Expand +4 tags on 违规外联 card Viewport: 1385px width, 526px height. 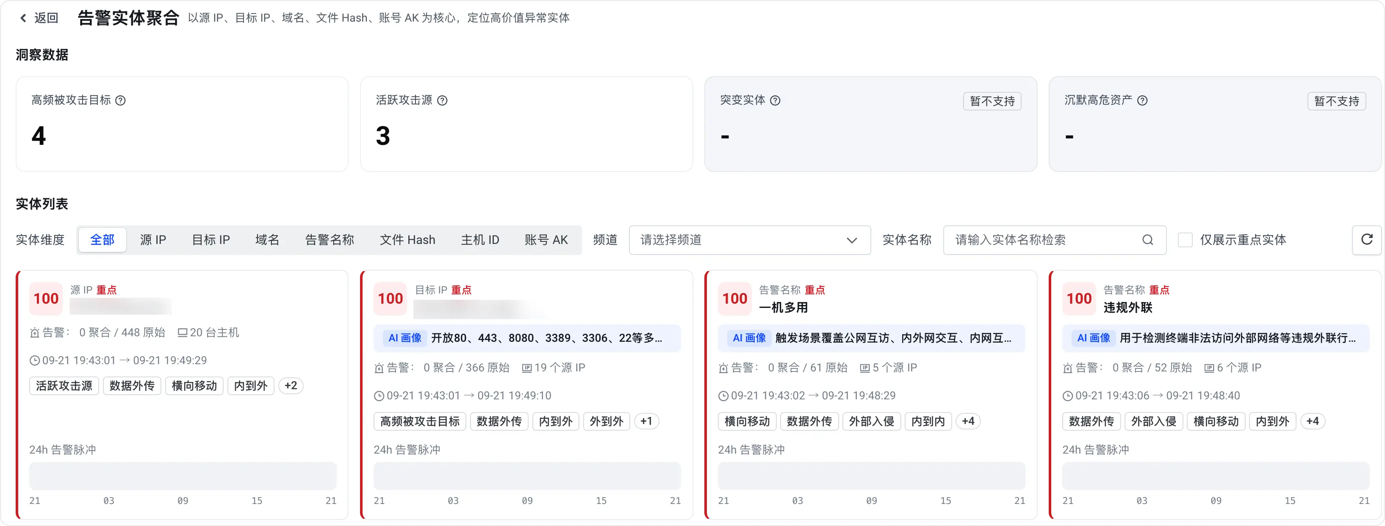(1313, 421)
